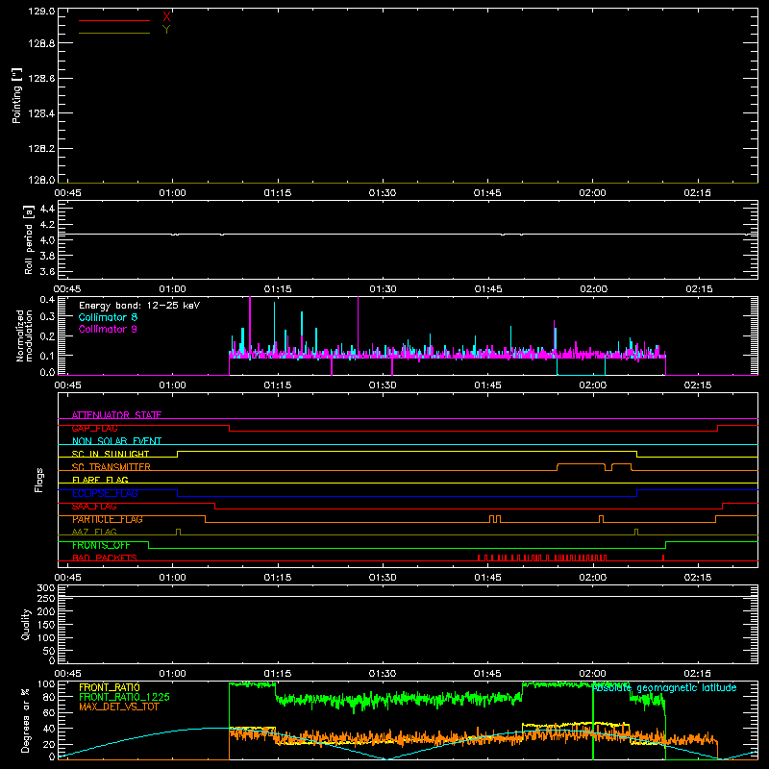The image size is (769, 769).
Task: Click the 'Absolute geomagnetic latitude' label
Action: pos(664,687)
